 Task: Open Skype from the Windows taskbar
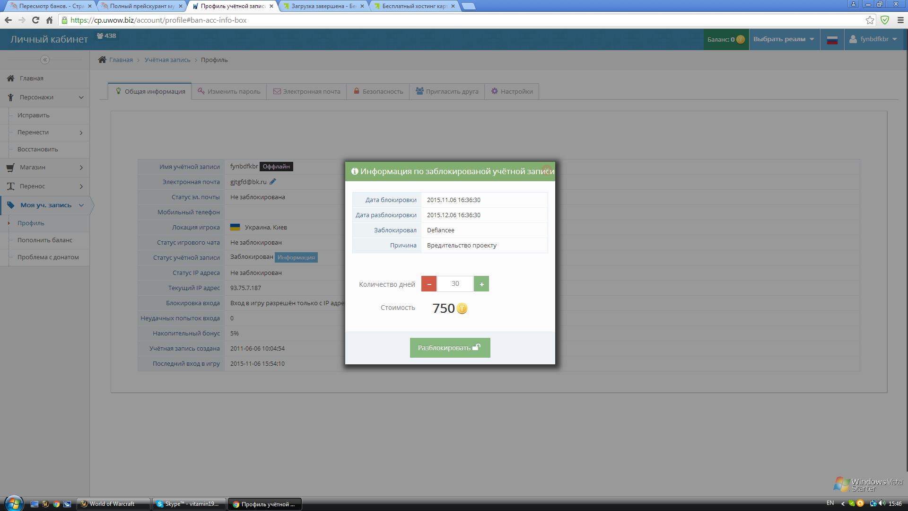pos(188,504)
